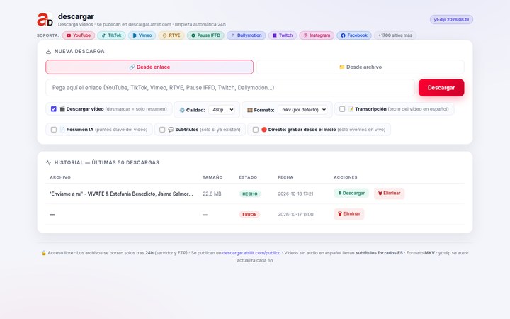Select the YouTube supported-site badge

(79, 35)
